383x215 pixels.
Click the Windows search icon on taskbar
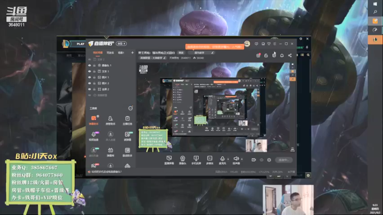(x=375, y=12)
